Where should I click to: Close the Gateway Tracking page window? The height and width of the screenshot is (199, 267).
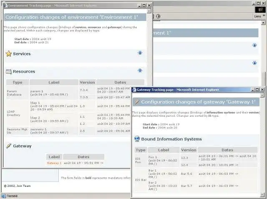pyautogui.click(x=262, y=90)
